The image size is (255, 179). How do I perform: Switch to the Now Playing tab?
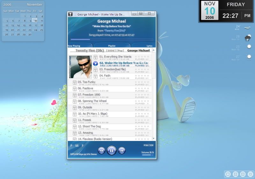80,46
